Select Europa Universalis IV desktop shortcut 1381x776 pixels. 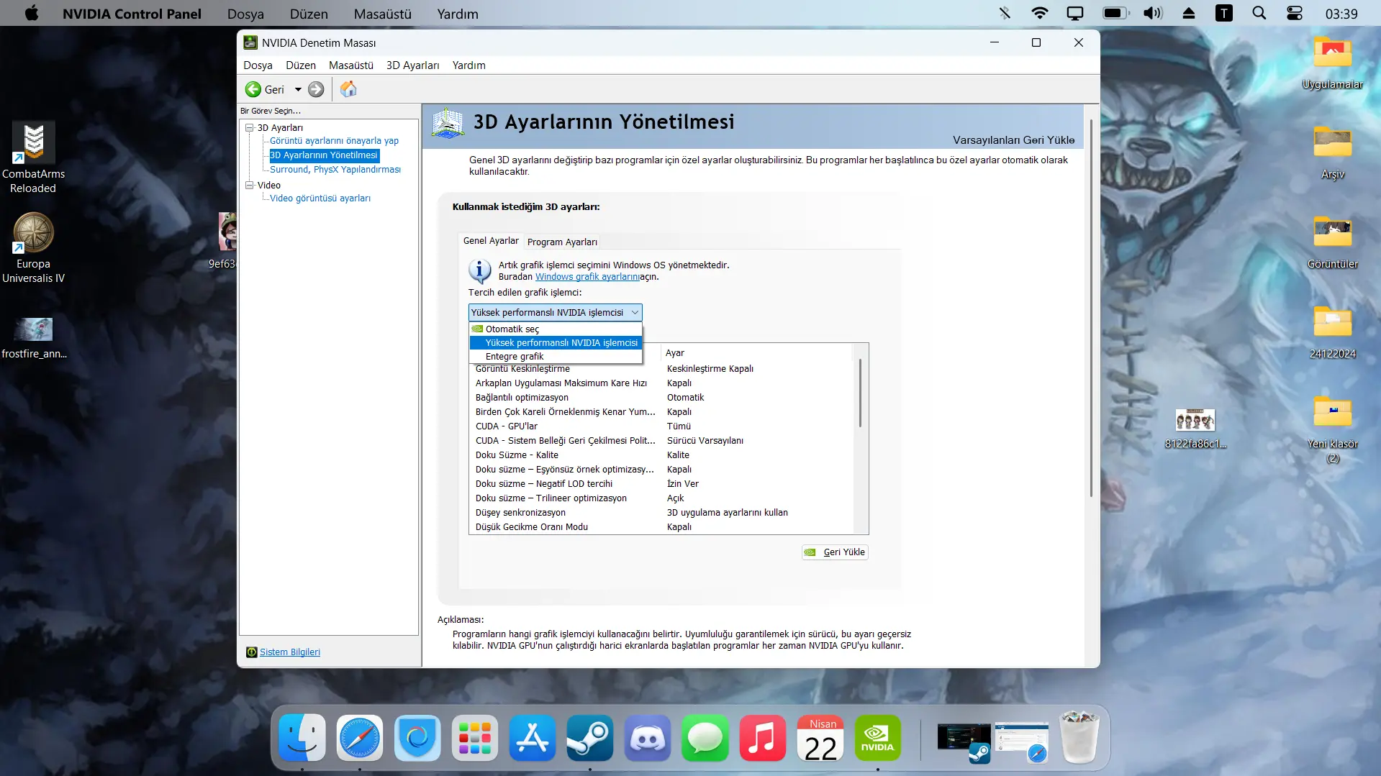click(x=33, y=248)
